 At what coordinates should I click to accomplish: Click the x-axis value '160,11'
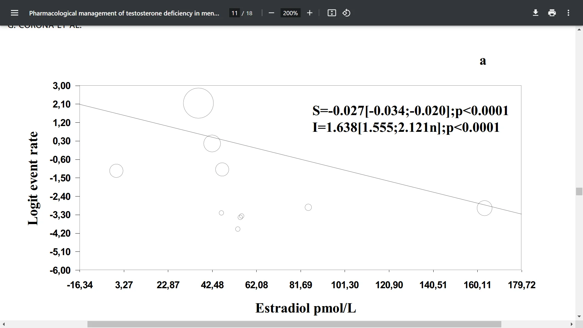pos(477,285)
